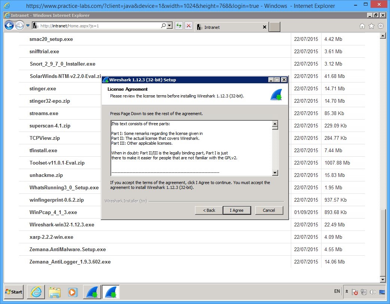Screen dimensions: 390x304
Task: Open the network status tray icon
Action: pos(363,292)
